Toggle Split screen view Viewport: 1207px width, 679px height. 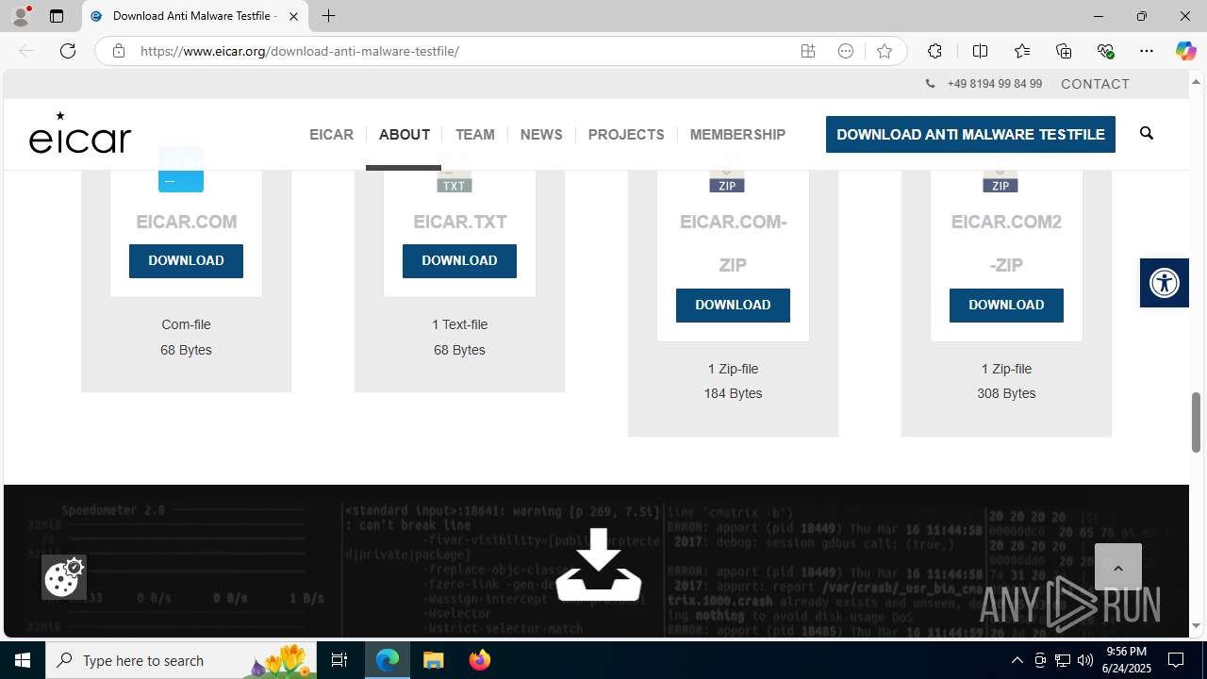(x=981, y=51)
